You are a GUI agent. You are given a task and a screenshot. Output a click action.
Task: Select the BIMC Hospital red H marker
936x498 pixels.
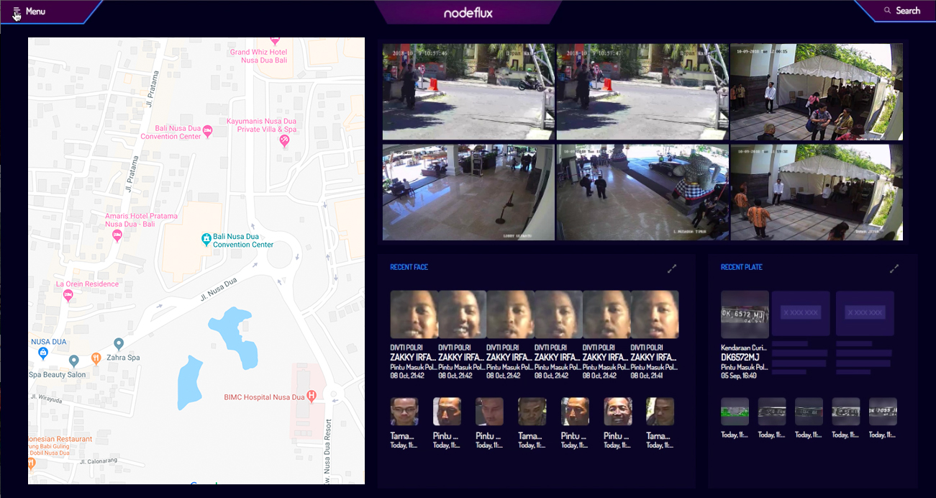click(x=312, y=396)
